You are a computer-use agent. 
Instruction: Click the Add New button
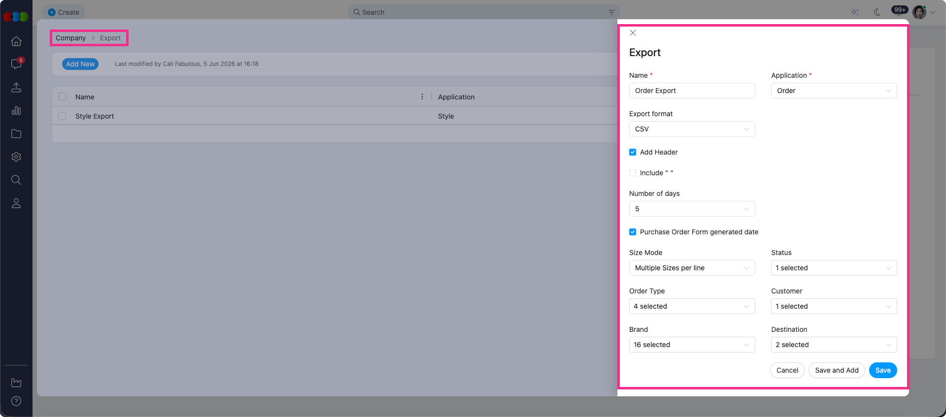[80, 64]
